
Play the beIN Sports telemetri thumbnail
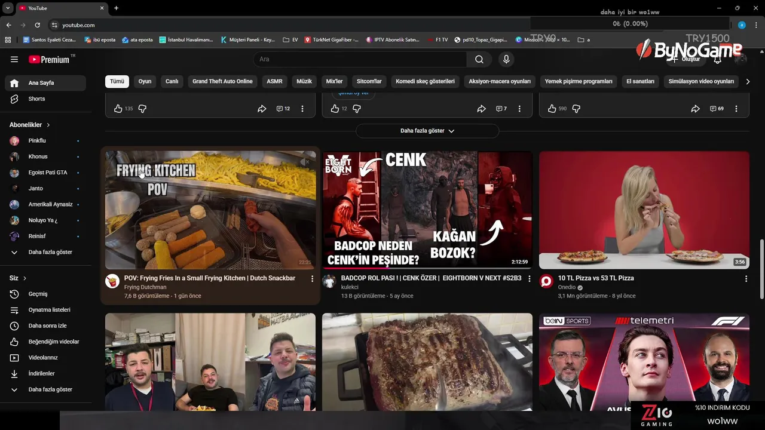644,362
